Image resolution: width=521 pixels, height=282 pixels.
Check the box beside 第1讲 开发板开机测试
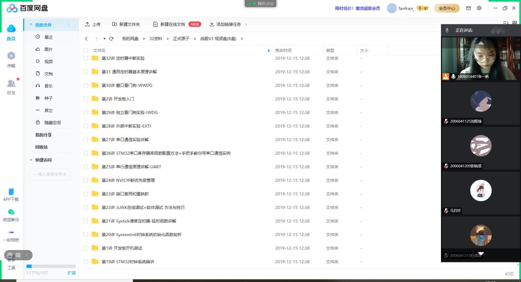[86, 248]
